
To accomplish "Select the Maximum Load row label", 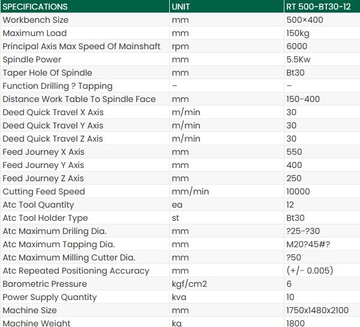I will 35,33.
